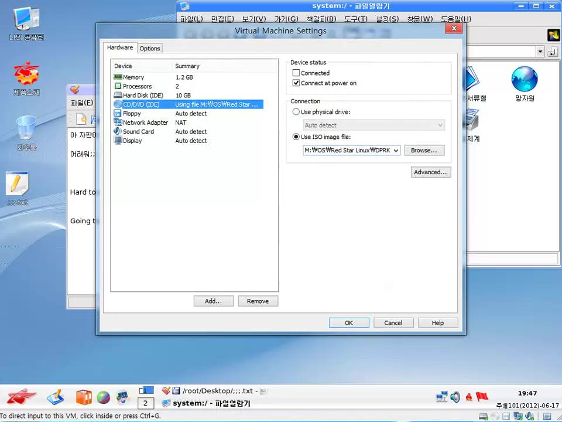Image resolution: width=562 pixels, height=422 pixels.
Task: Select Use ISO image file option
Action: (x=296, y=137)
